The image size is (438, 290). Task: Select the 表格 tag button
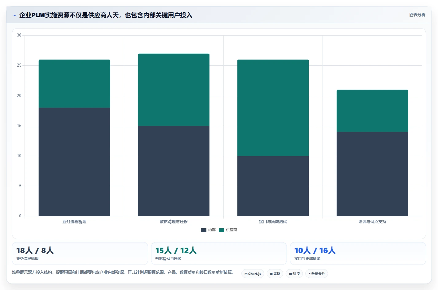[x=275, y=274]
